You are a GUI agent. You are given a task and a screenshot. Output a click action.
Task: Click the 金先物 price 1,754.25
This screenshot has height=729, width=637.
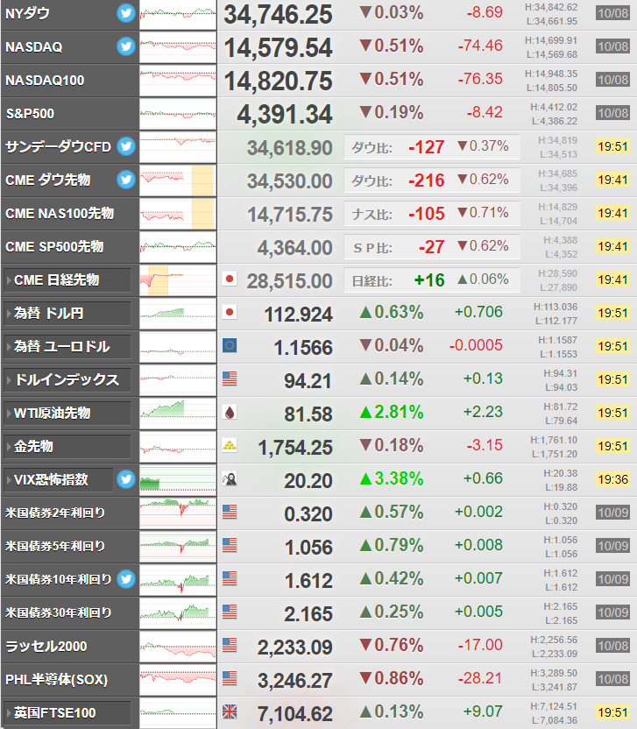click(295, 448)
